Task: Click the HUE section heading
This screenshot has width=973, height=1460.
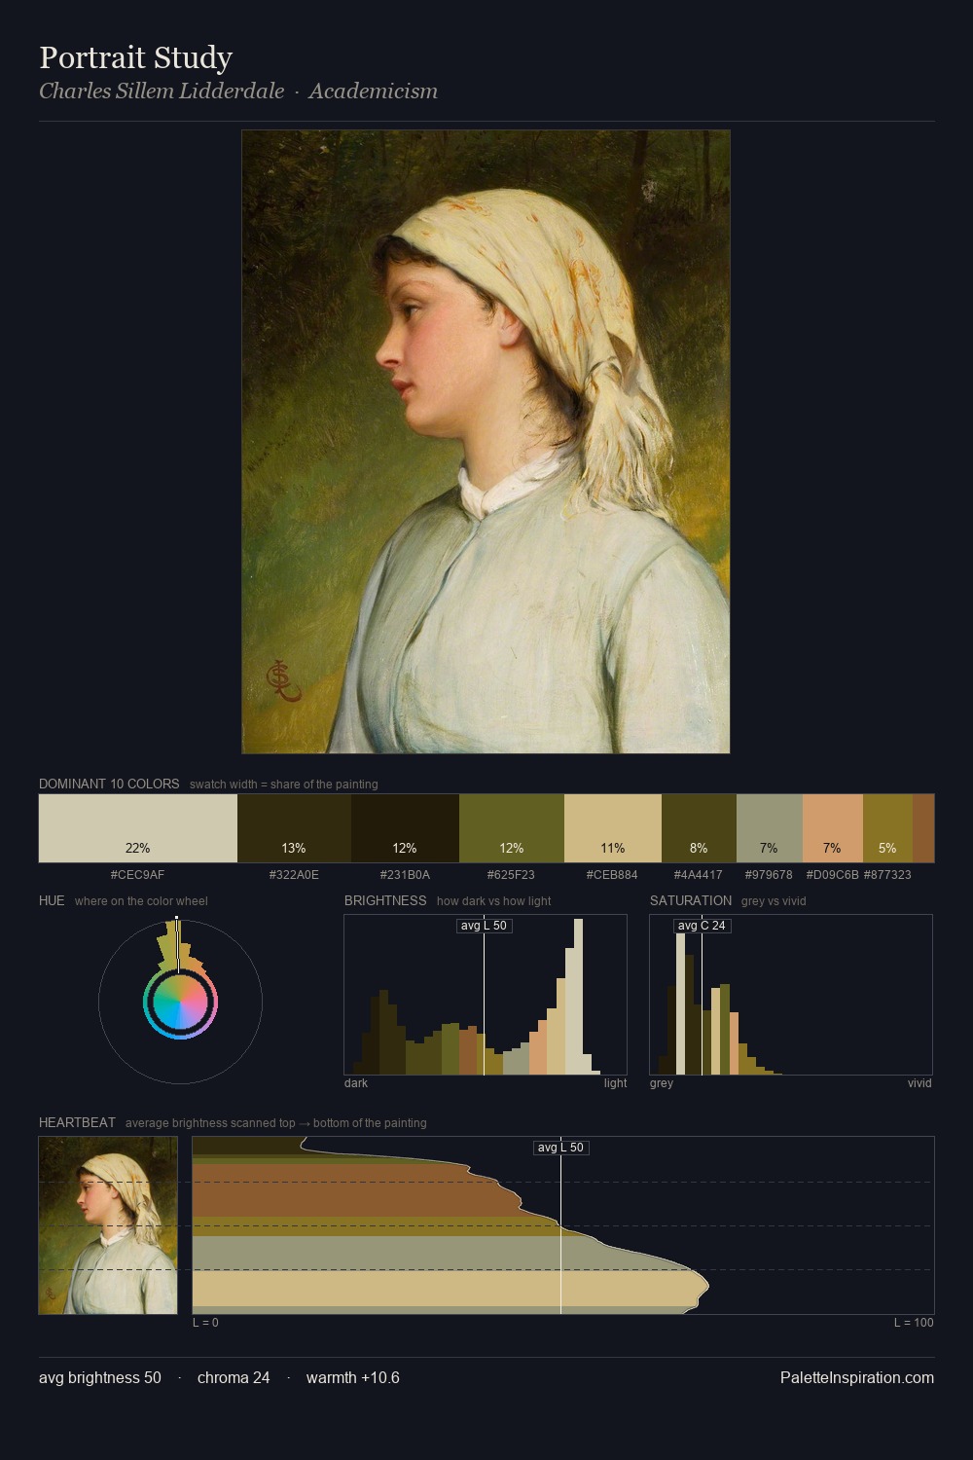Action: (x=52, y=900)
